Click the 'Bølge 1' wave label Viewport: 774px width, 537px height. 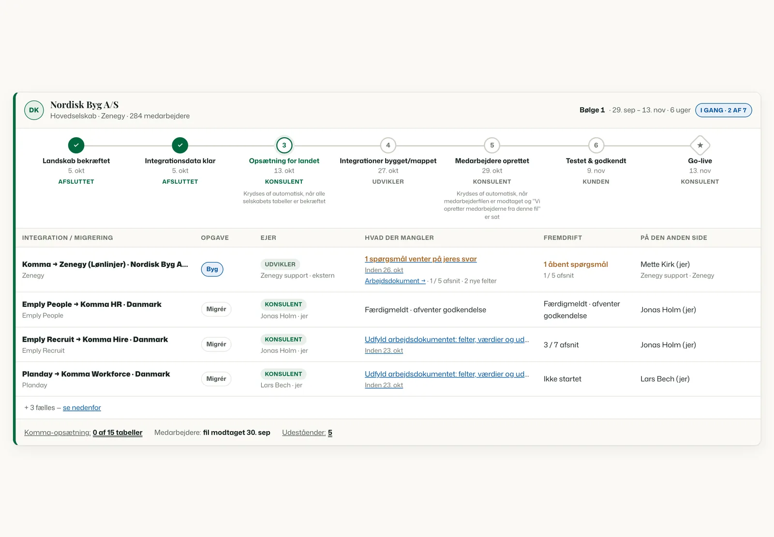[592, 110]
